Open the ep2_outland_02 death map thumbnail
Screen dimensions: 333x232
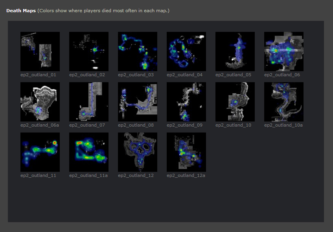[x=89, y=52]
